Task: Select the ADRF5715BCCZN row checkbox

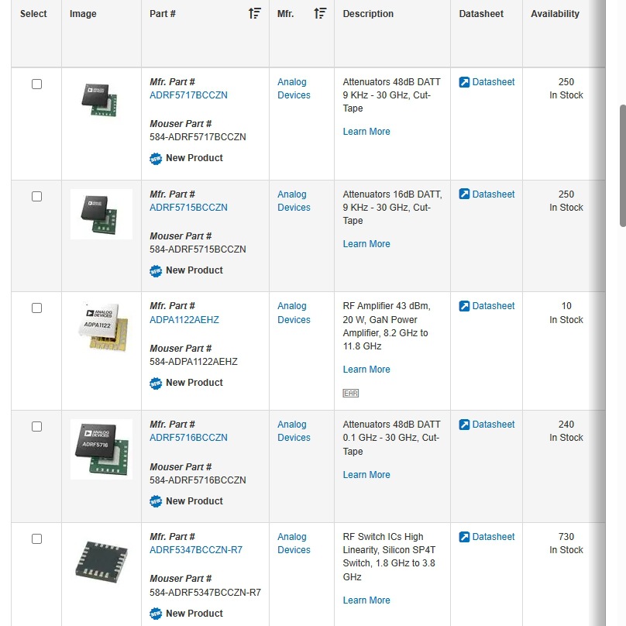Action: coord(36,197)
